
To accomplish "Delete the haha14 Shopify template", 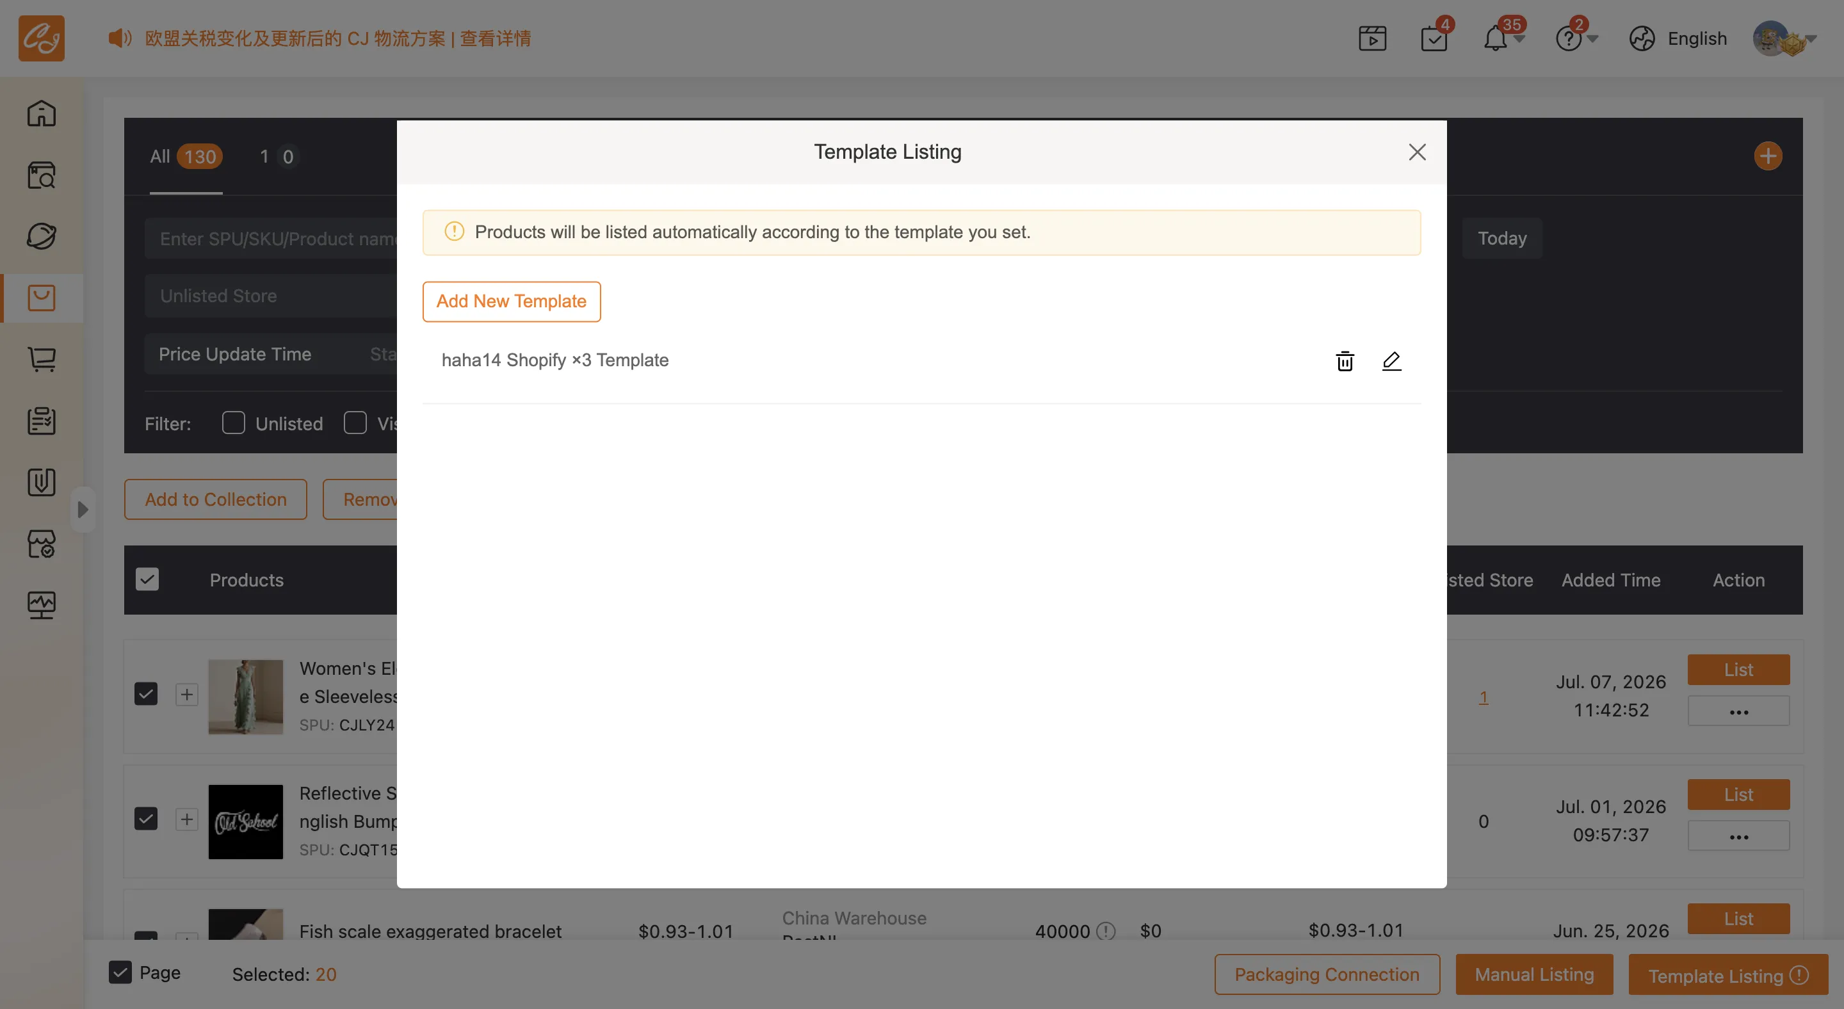I will [x=1345, y=360].
